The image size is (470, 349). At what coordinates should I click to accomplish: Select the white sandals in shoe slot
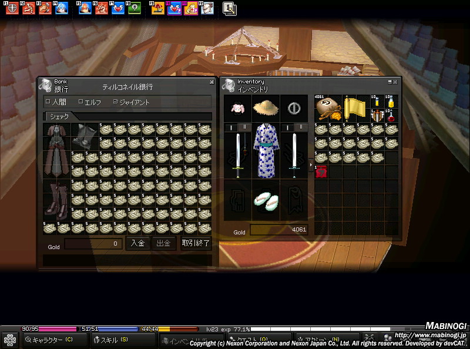tap(266, 200)
